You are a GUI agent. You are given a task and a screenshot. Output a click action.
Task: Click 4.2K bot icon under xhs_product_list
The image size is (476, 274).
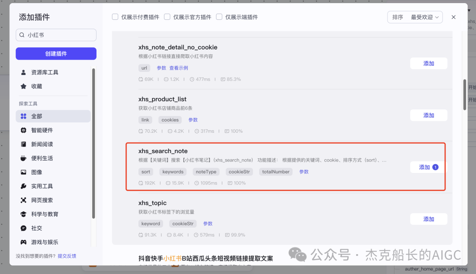coord(170,131)
